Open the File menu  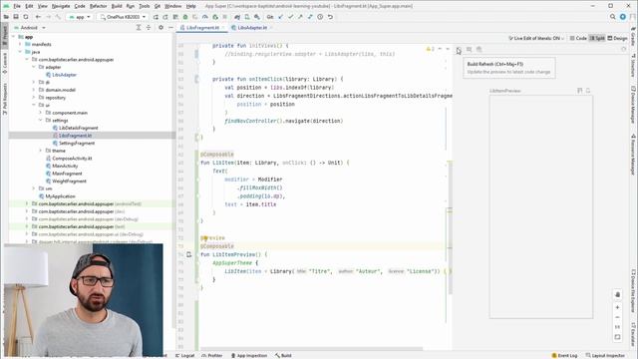[17, 6]
